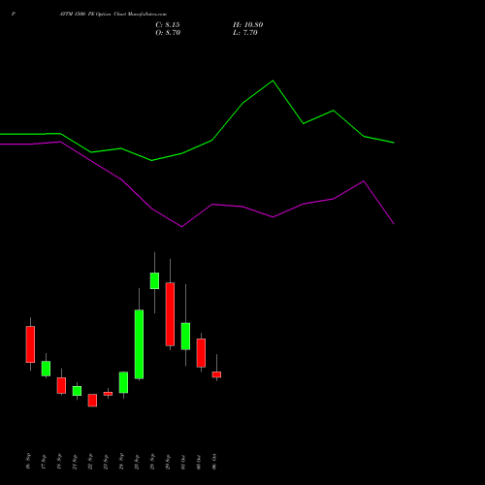Select the thin red candlestick for 23 Sep

point(108,394)
